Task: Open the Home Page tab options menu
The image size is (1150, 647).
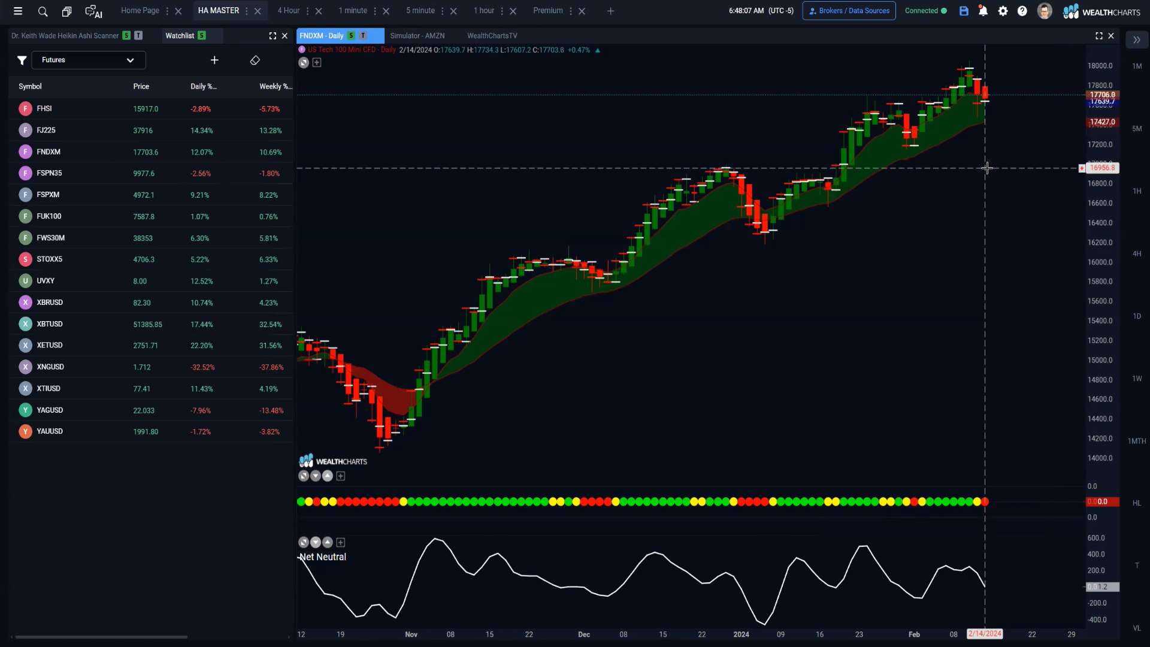Action: (167, 11)
